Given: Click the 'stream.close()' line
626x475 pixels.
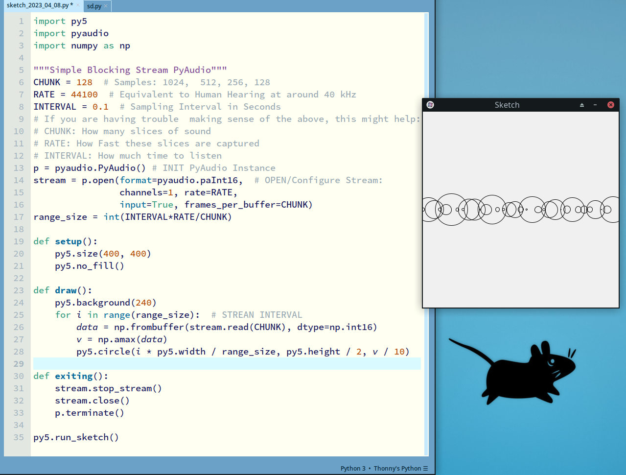Looking at the screenshot, I should point(92,401).
